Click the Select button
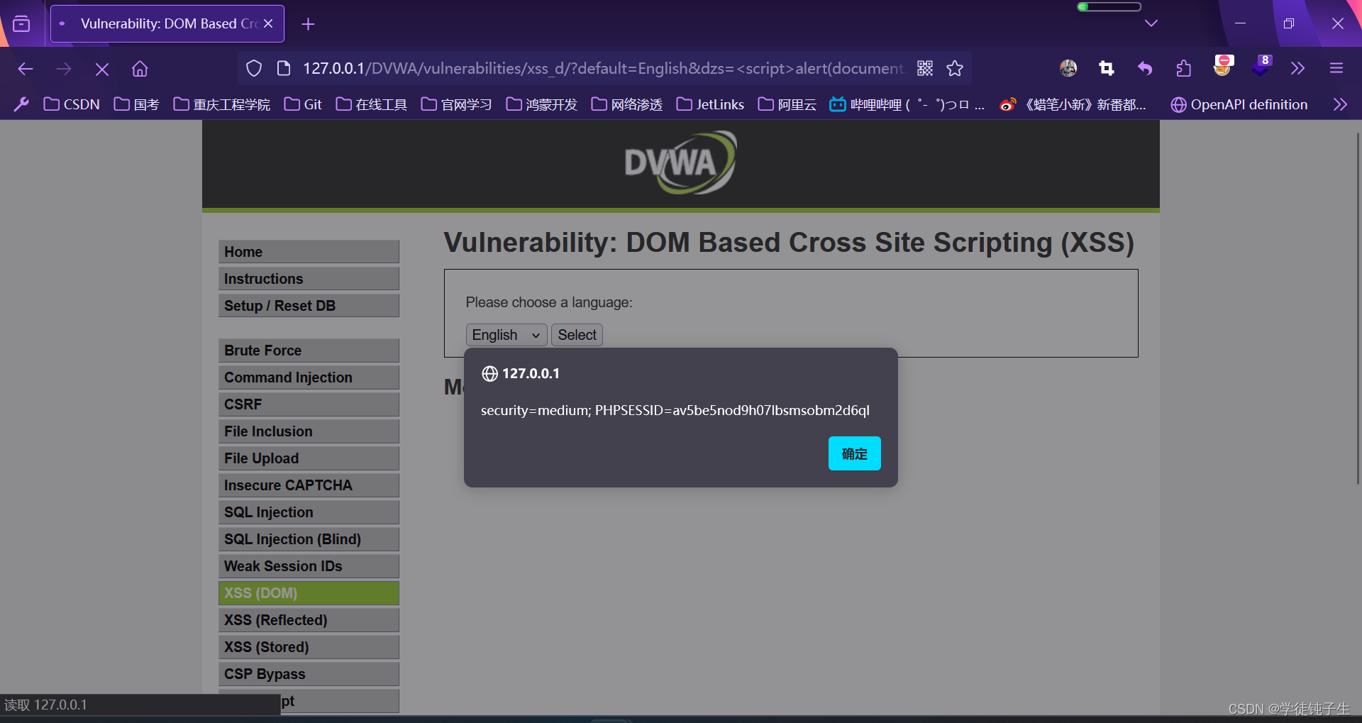 tap(577, 335)
